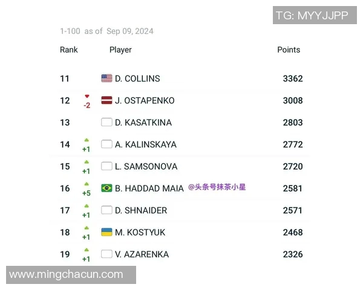The width and height of the screenshot is (363, 290).
Task: Click the blank flag beside D. Kasatkina
Action: click(x=106, y=122)
